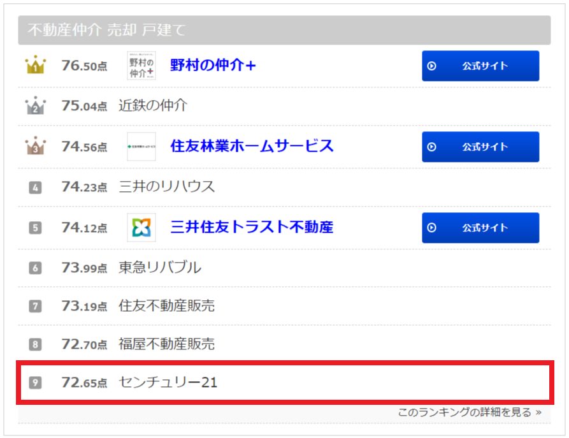Click the 住友林業ホームサービス logo thumbnail
This screenshot has width=569, height=438.
coord(141,147)
